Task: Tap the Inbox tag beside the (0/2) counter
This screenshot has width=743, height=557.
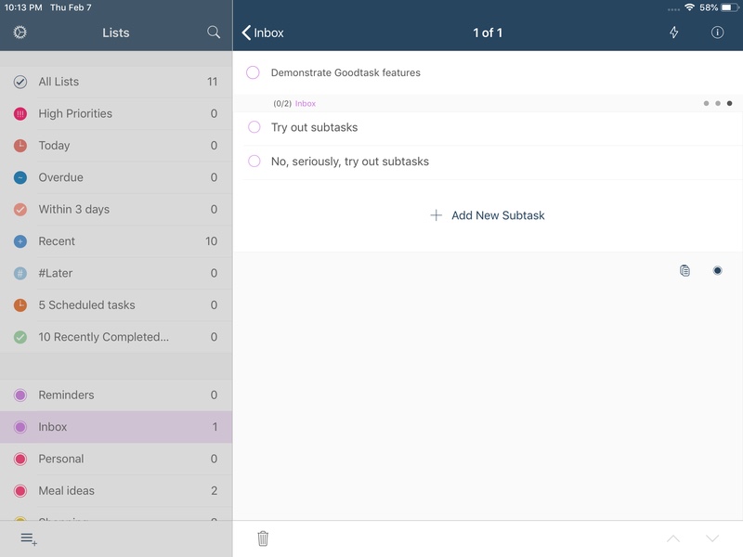Action: (x=304, y=103)
